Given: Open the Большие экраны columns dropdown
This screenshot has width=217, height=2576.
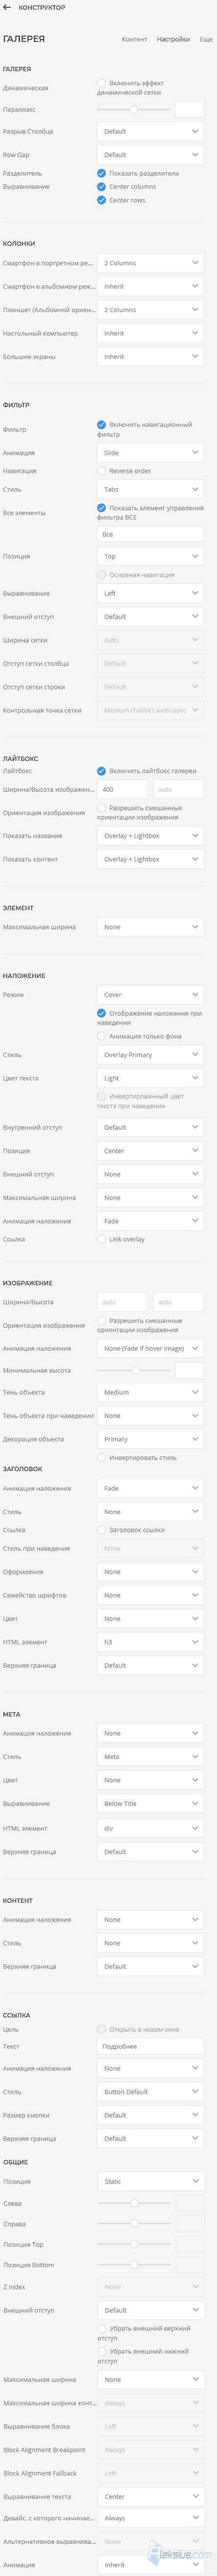Looking at the screenshot, I should point(150,357).
